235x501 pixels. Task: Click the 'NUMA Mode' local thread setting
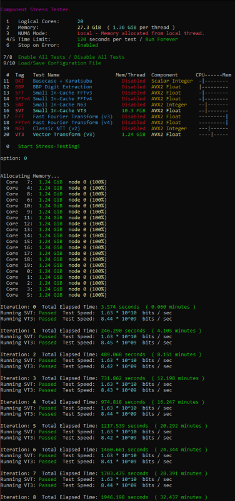141,33
